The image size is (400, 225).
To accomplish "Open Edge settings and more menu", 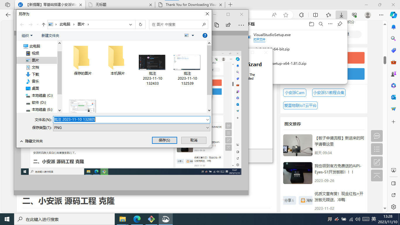I will 381,15.
